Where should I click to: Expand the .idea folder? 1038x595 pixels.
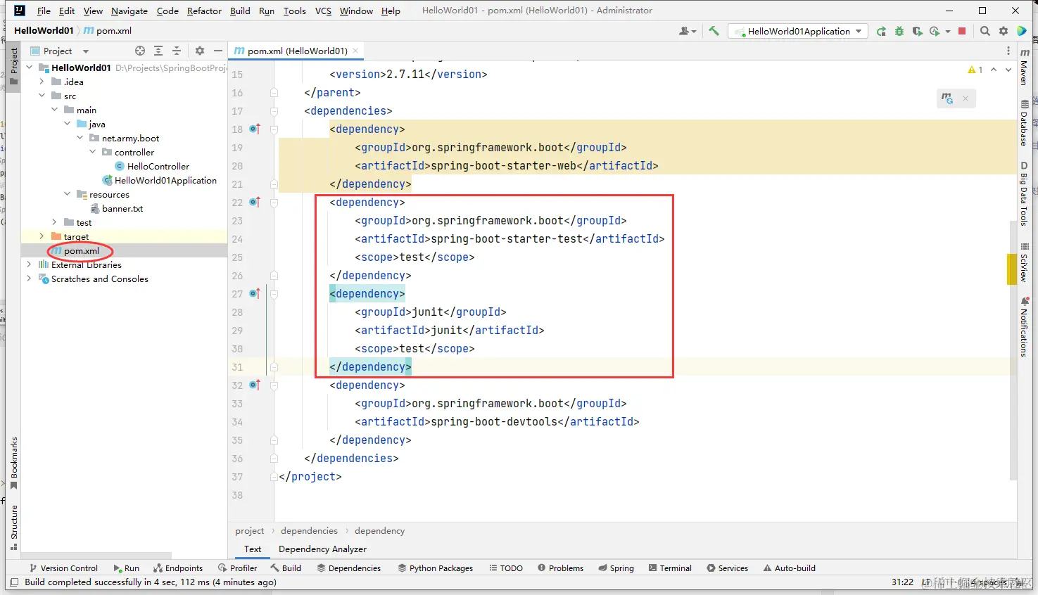[x=42, y=82]
